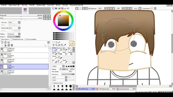Select the Bucket Fill tool
Viewport: 173px width, 97px height.
(x=55, y=53)
